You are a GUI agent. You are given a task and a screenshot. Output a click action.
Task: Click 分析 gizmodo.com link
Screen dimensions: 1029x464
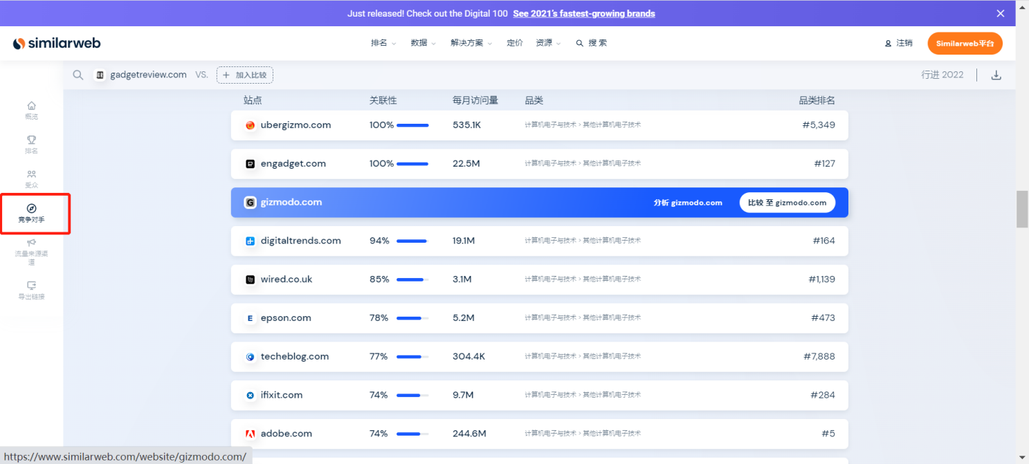pyautogui.click(x=688, y=203)
